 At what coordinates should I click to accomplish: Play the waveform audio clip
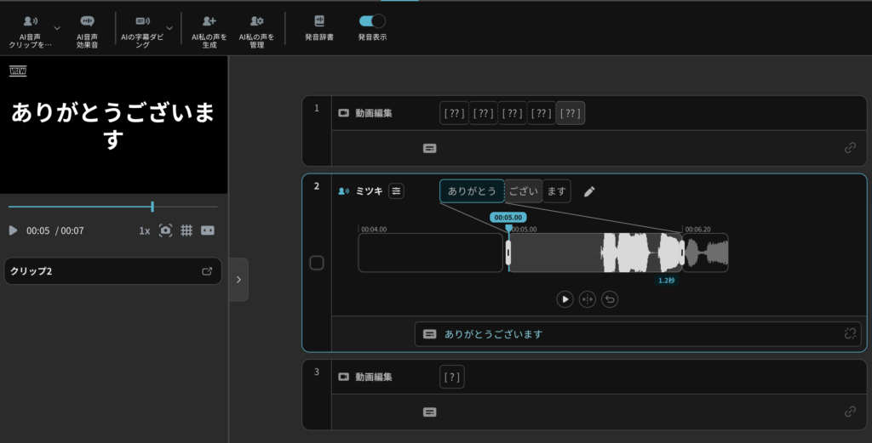click(x=565, y=299)
